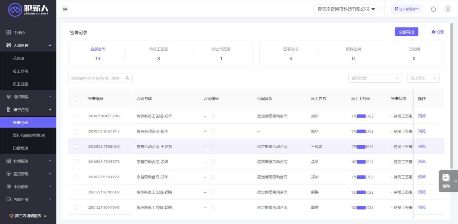
Task: Collapse the 电子合同 menu chevron
Action: (50, 110)
